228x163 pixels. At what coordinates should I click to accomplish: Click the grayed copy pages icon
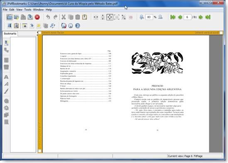pos(71,17)
